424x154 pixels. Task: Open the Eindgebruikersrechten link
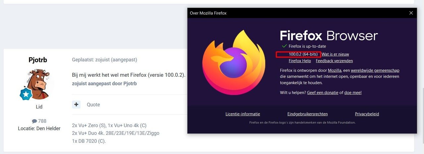(x=307, y=114)
